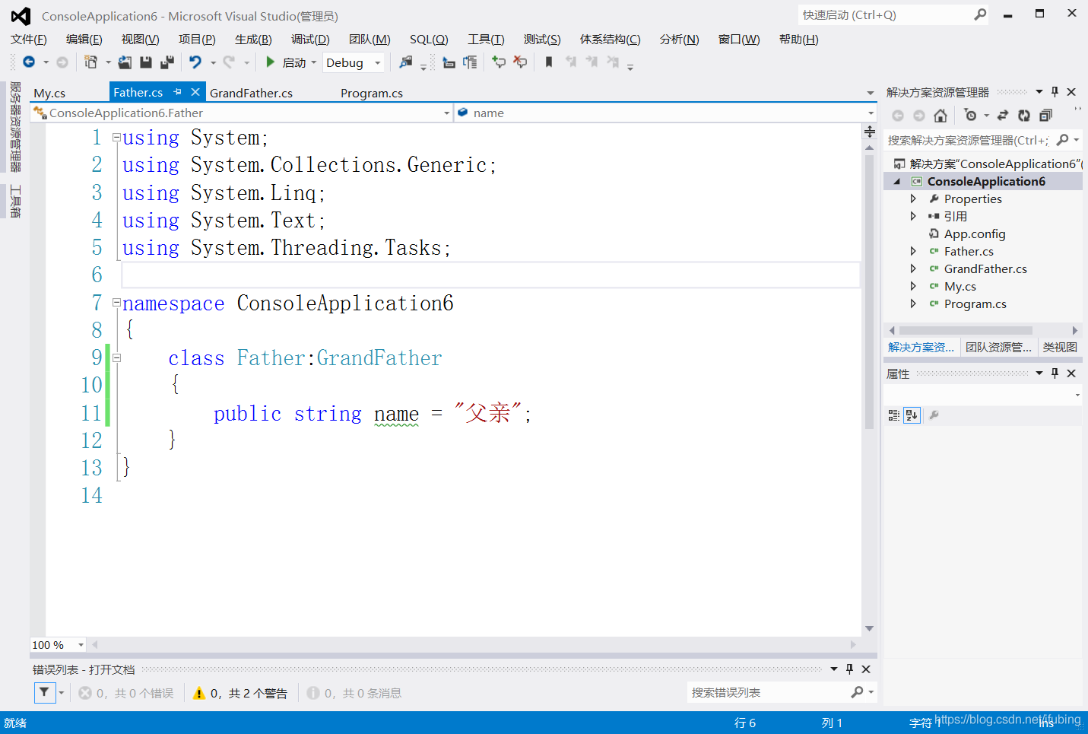The width and height of the screenshot is (1088, 734).
Task: Collapse the namespace block at line 7
Action: point(116,303)
